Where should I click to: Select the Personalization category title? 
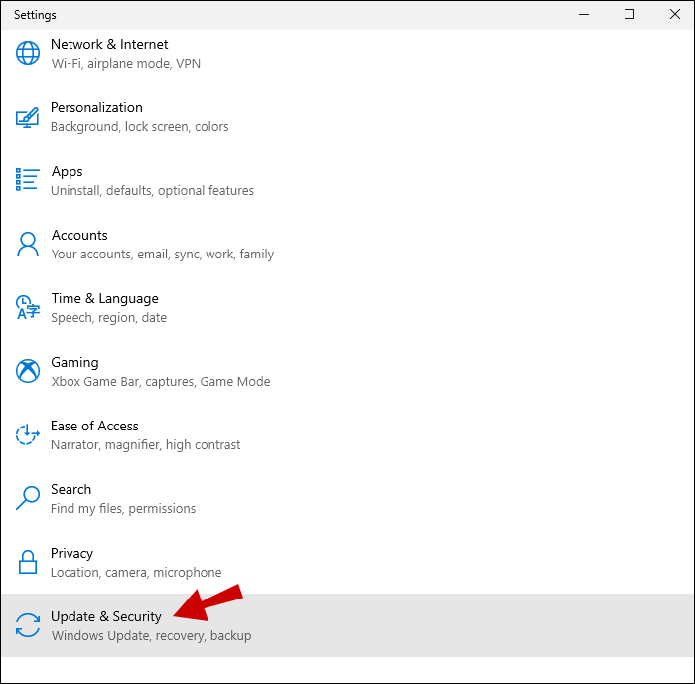click(96, 107)
